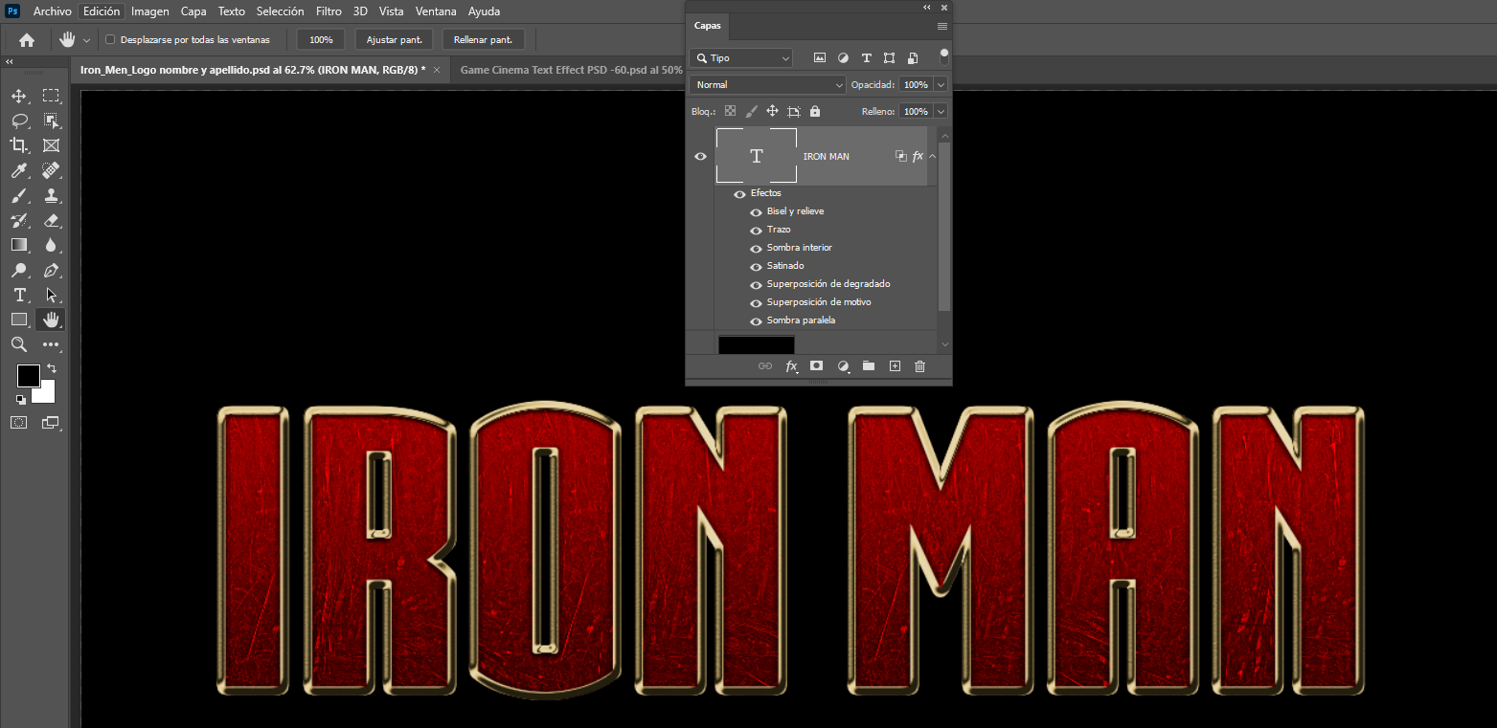
Task: Open the Edit Toolbar three-dots menu
Action: 51,344
